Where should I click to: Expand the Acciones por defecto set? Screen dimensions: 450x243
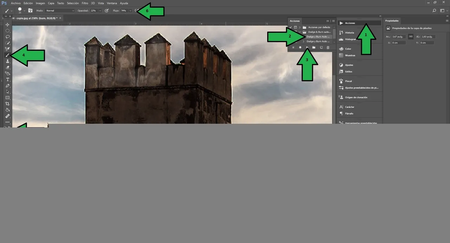300,27
